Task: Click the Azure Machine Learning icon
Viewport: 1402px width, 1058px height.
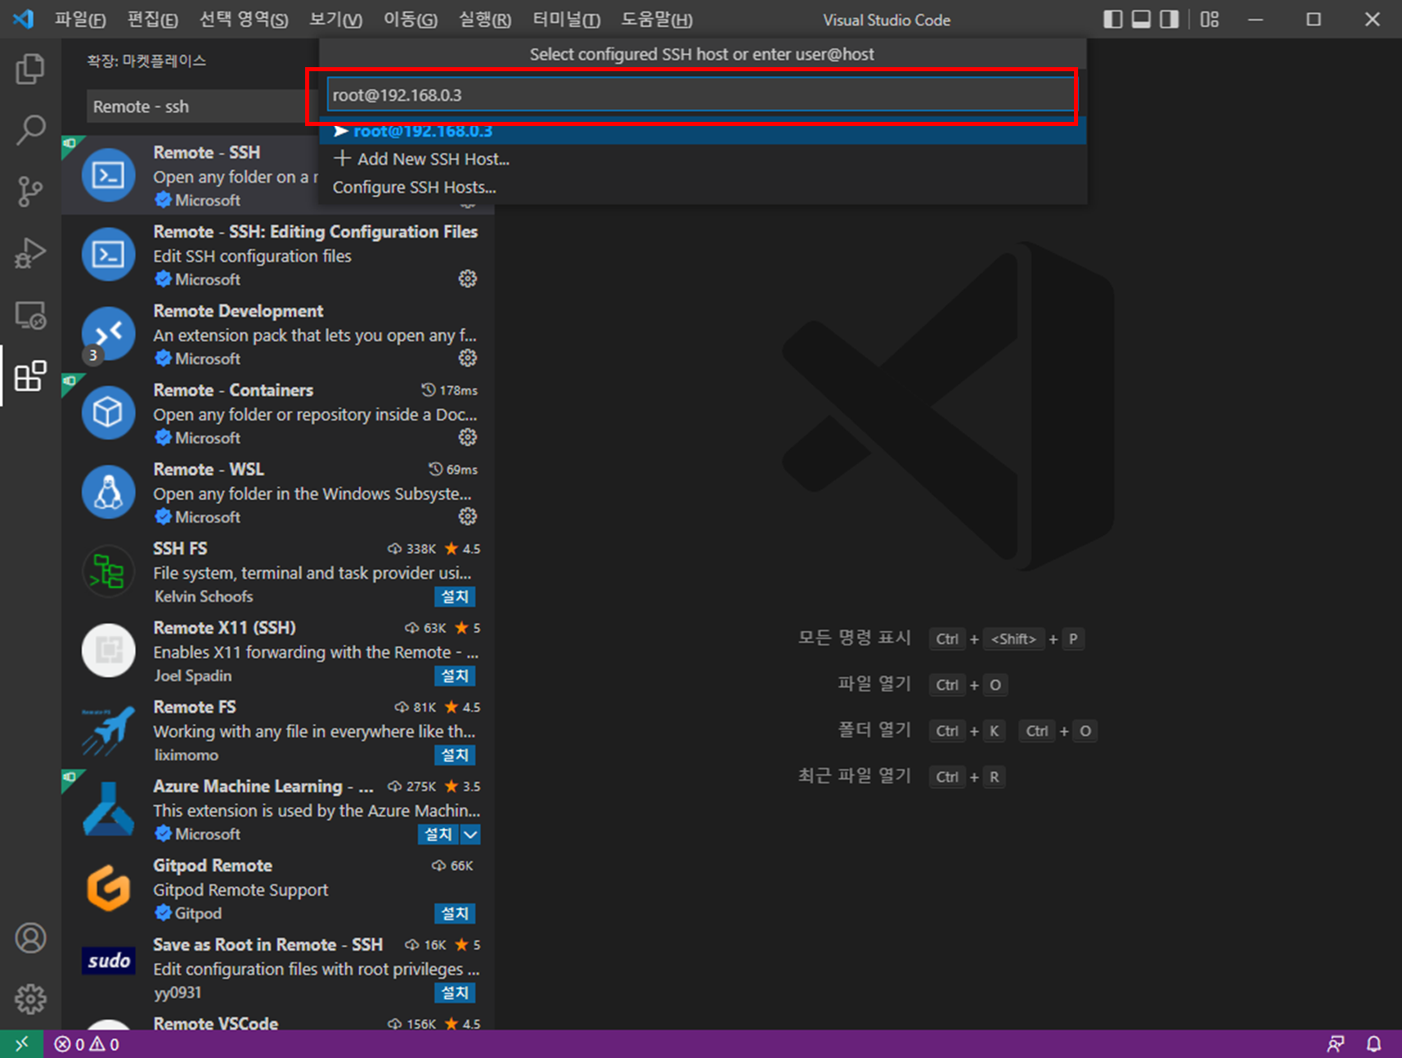Action: [109, 808]
